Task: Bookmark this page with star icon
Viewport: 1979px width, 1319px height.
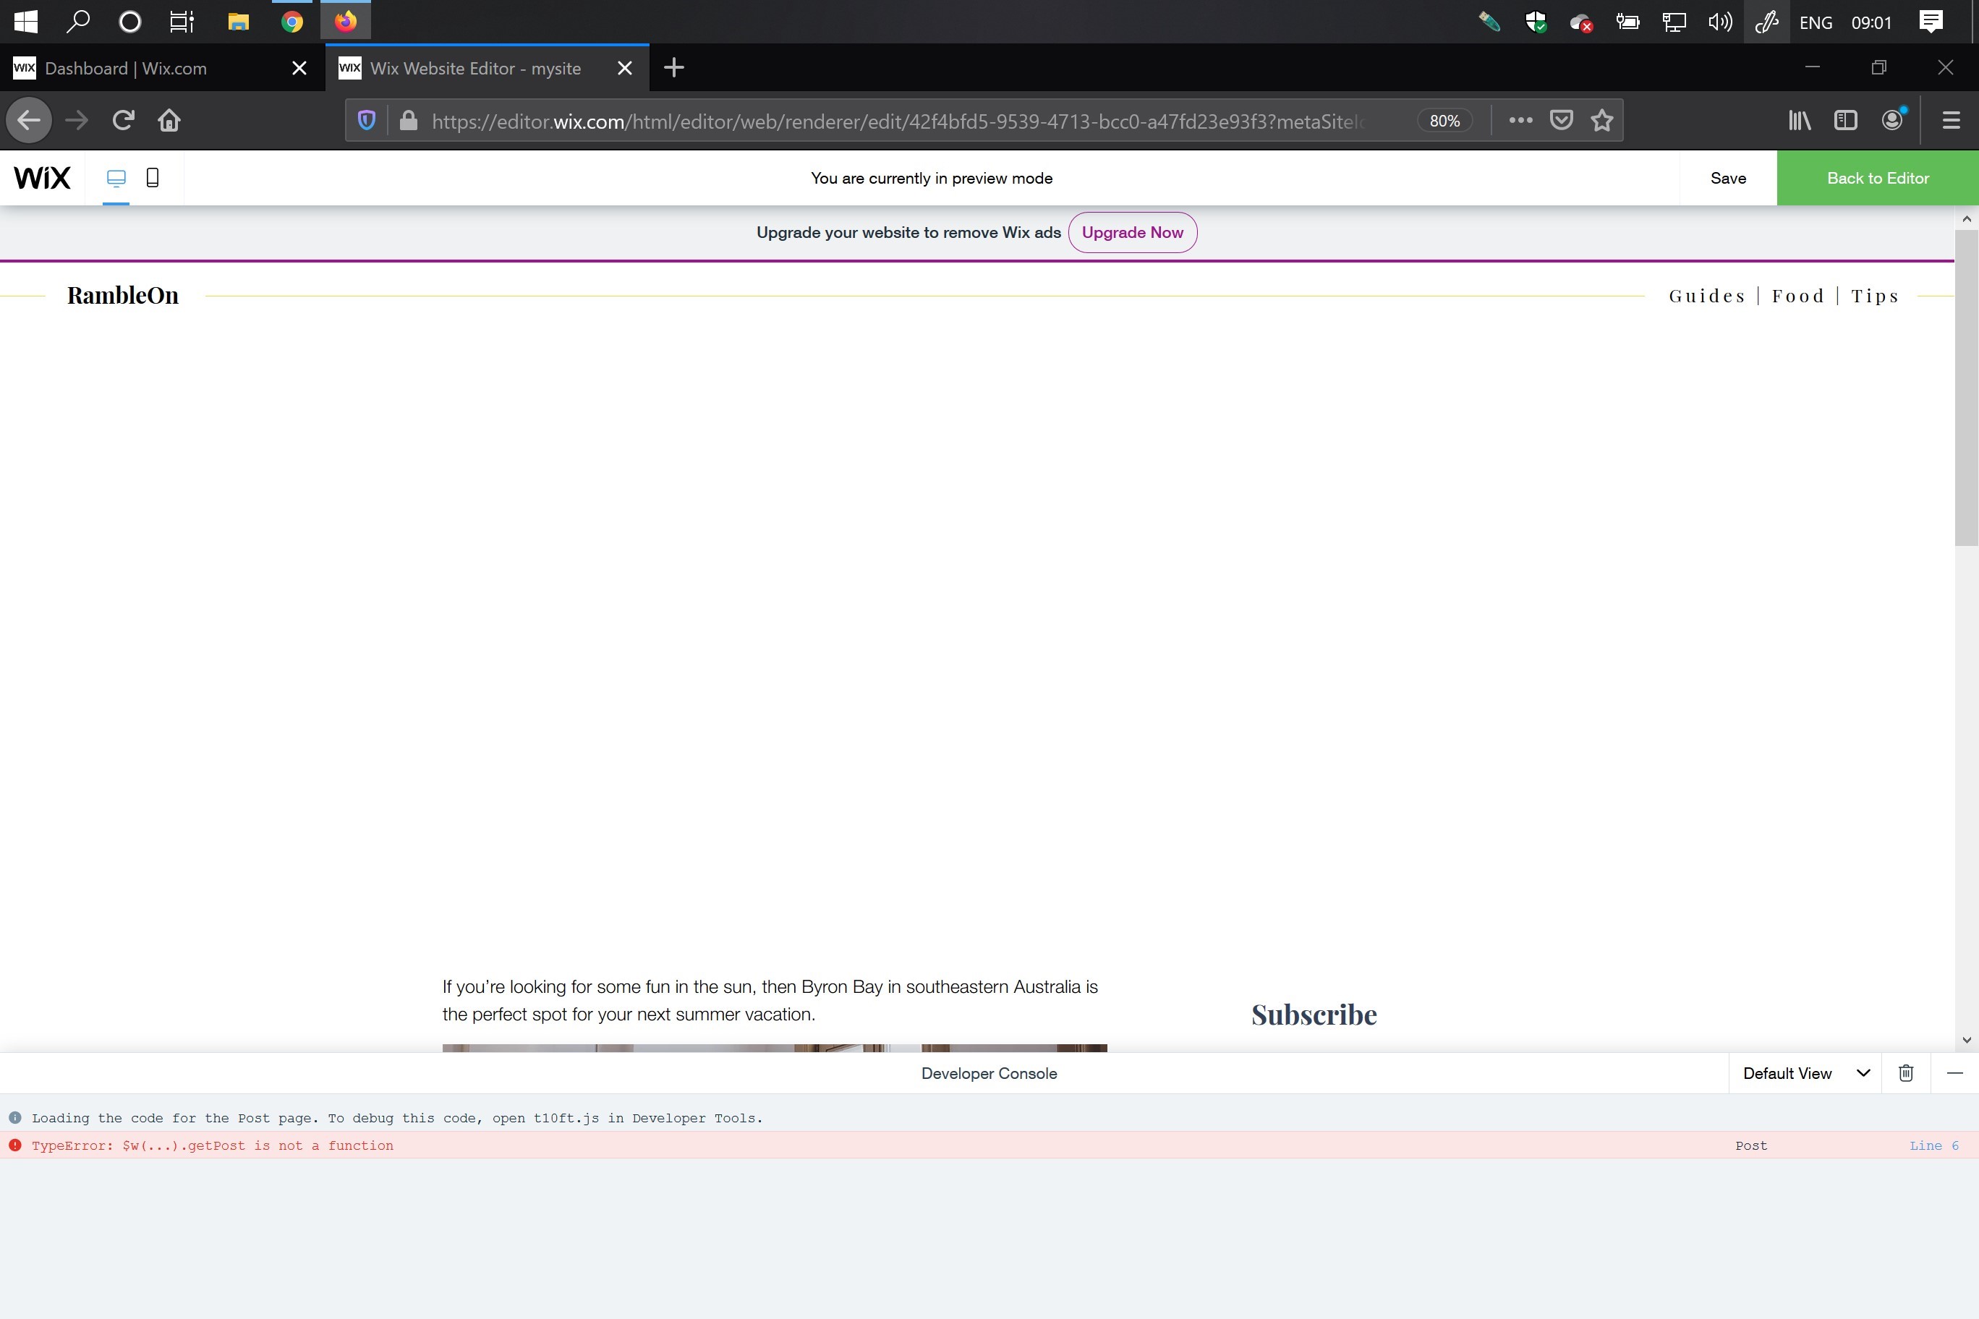Action: point(1602,120)
